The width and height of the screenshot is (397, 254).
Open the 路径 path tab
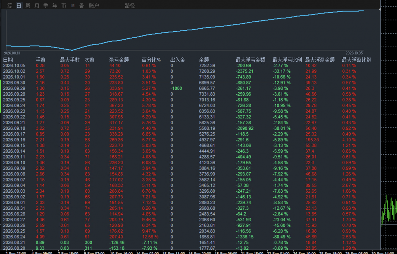tap(130, 6)
